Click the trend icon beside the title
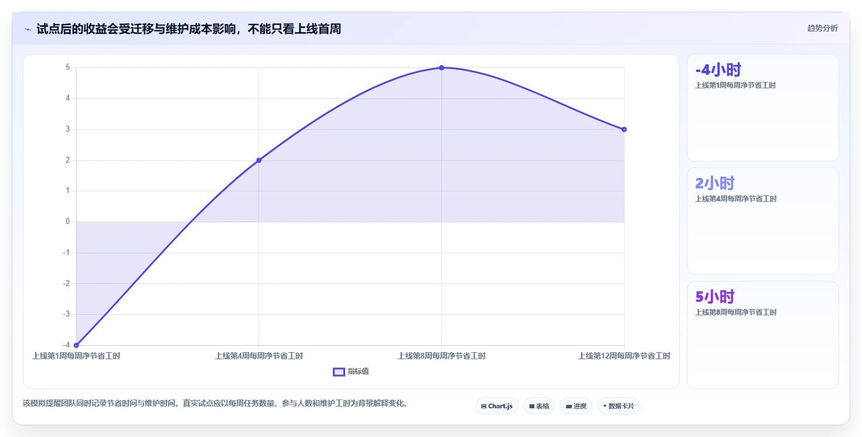 pos(28,29)
